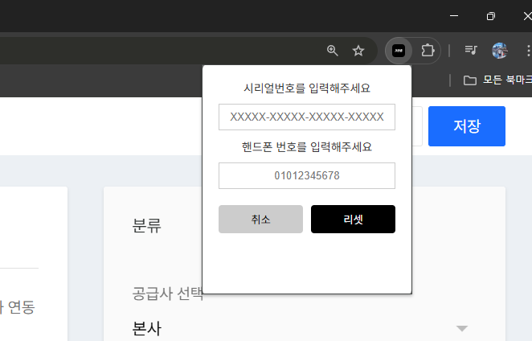
Task: Select the 본사 value text
Action: 146,328
